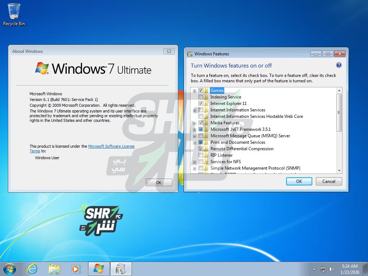Enable the Indexing Service checkbox
Screen dimensions: 368x276
[201, 97]
